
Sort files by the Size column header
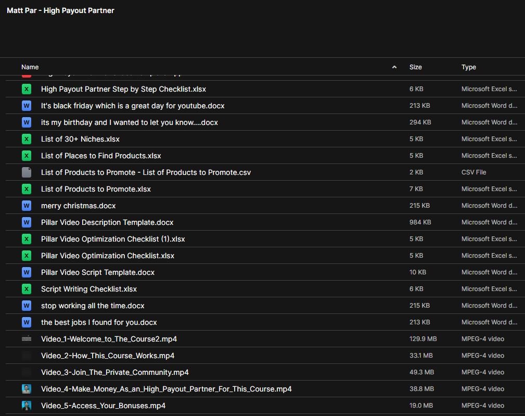[x=415, y=67]
